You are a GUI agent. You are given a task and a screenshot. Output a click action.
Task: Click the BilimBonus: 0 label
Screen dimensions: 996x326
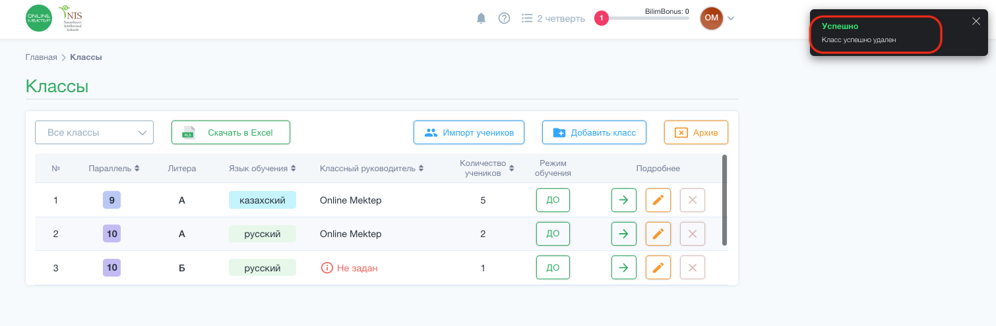point(667,11)
